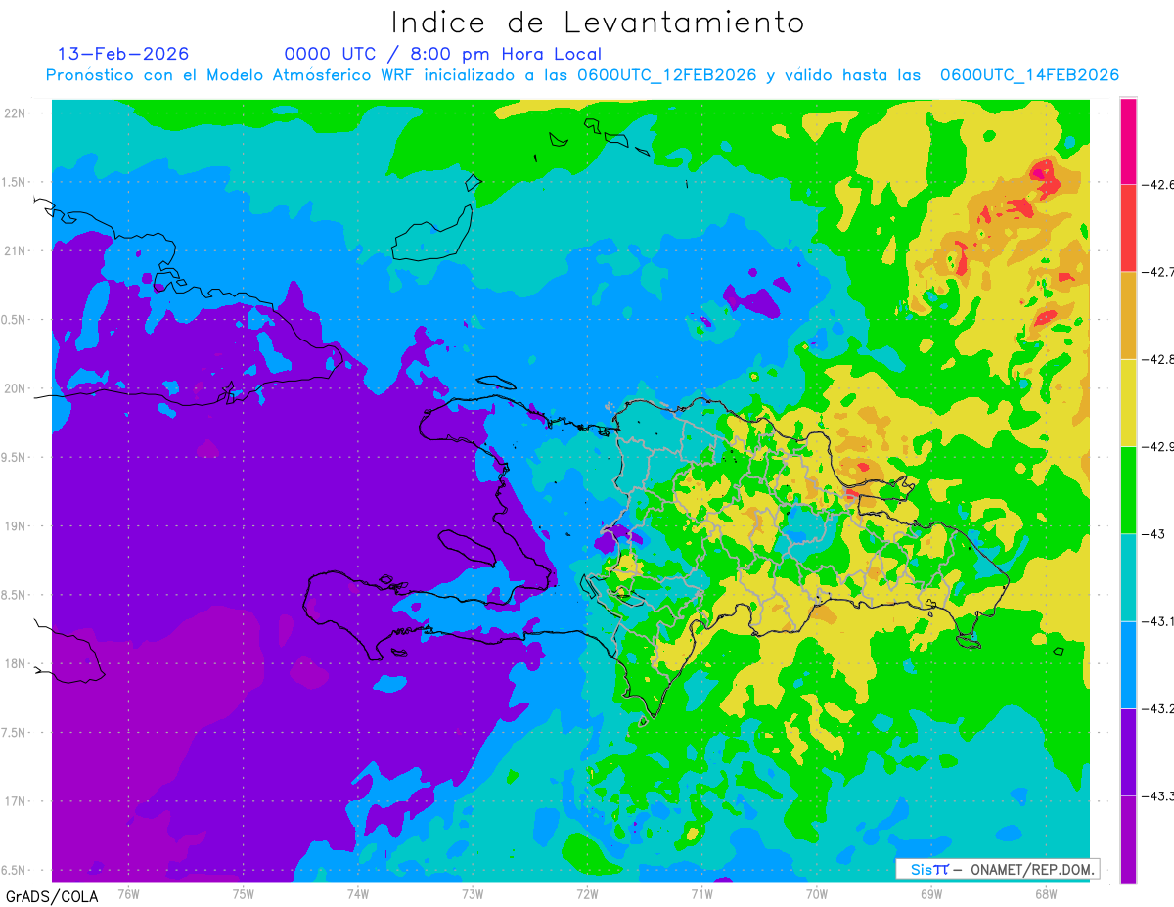Click the longitude label '75W'
The width and height of the screenshot is (1174, 907).
point(243,894)
